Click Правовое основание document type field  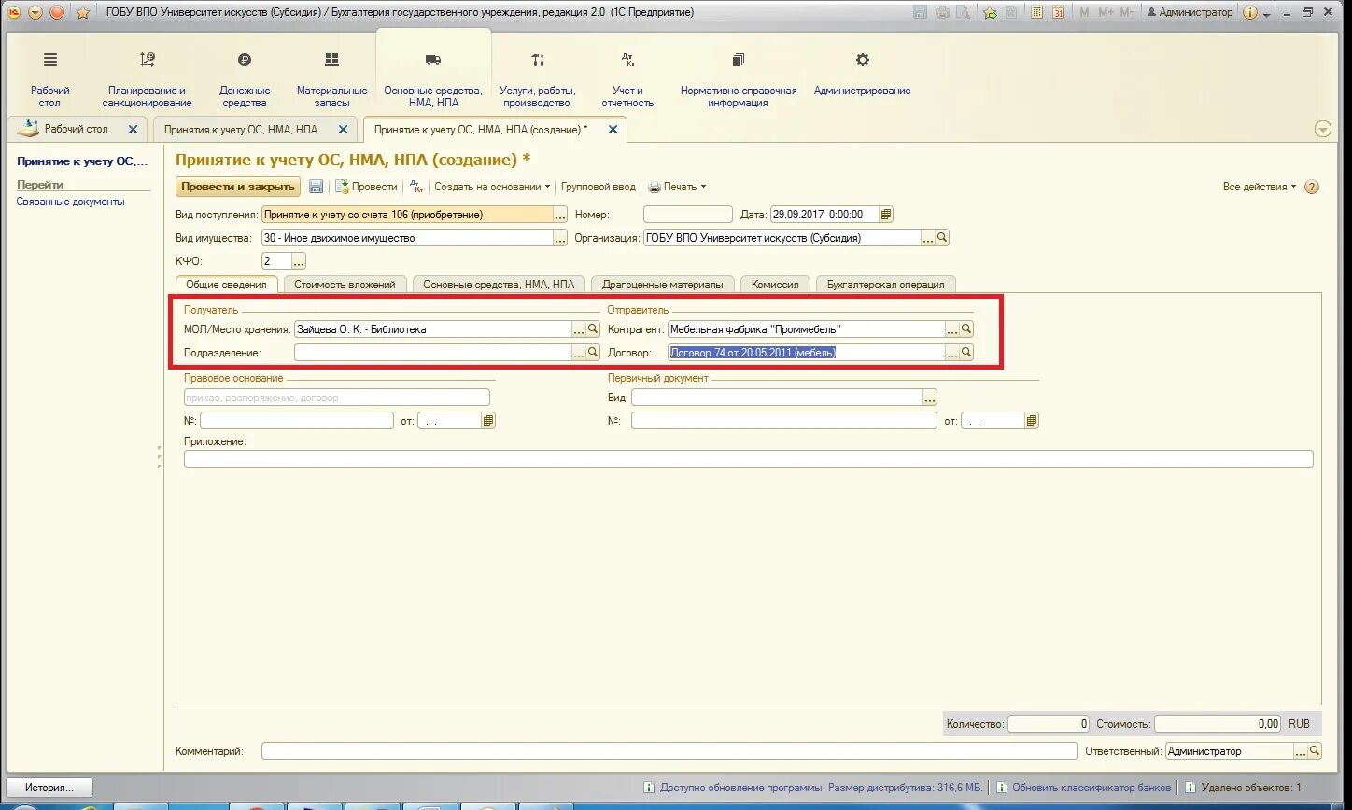[x=337, y=398]
